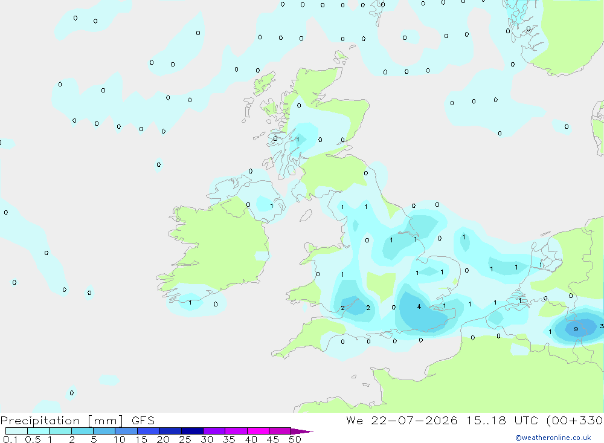Click the "40" legend scale label
Viewport: 604px width, 443px height.
click(x=251, y=439)
